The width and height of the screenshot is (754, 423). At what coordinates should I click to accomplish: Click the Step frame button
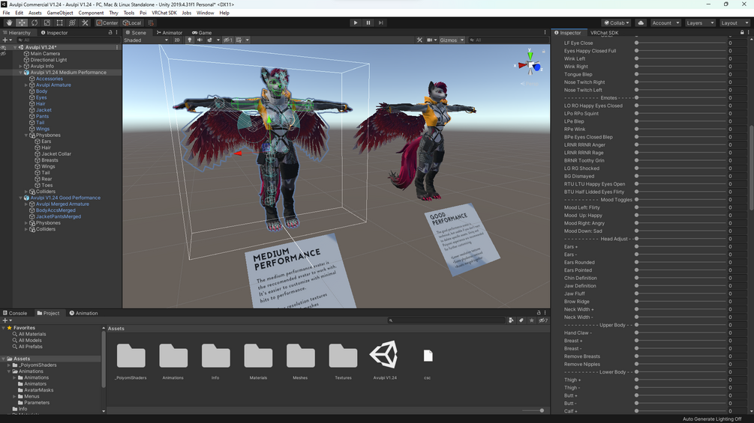point(381,22)
